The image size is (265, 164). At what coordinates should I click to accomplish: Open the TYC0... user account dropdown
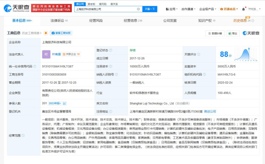click(x=254, y=9)
